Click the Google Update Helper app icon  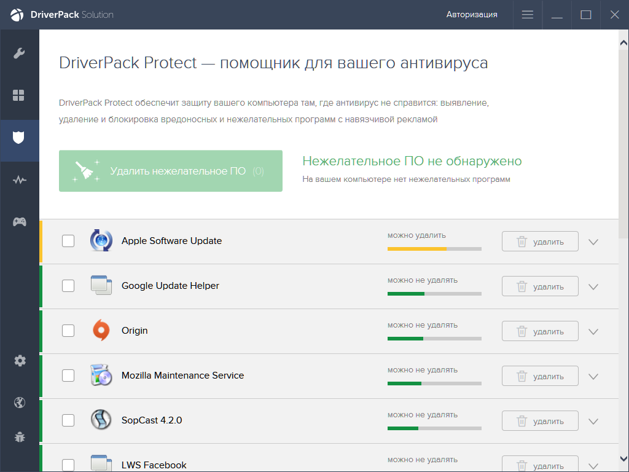101,285
